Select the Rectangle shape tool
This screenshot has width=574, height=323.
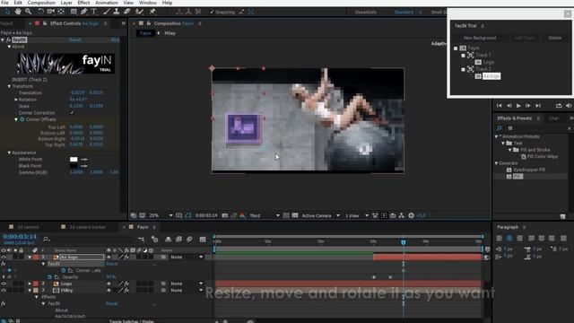74,12
